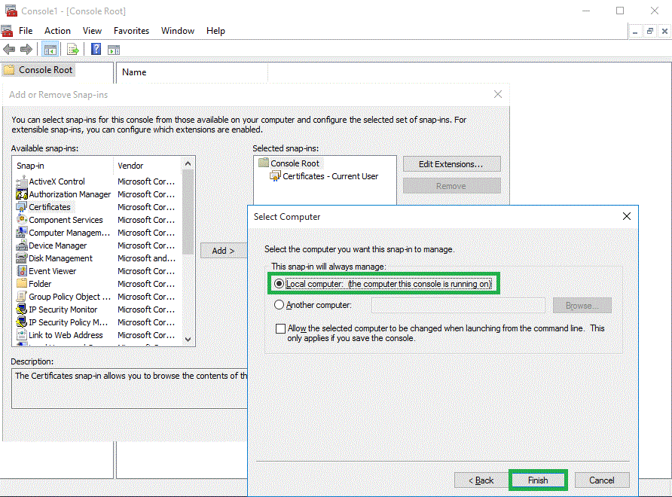Click the Show/Hide Action Pane toolbar icon
The height and width of the screenshot is (497, 672).
114,50
